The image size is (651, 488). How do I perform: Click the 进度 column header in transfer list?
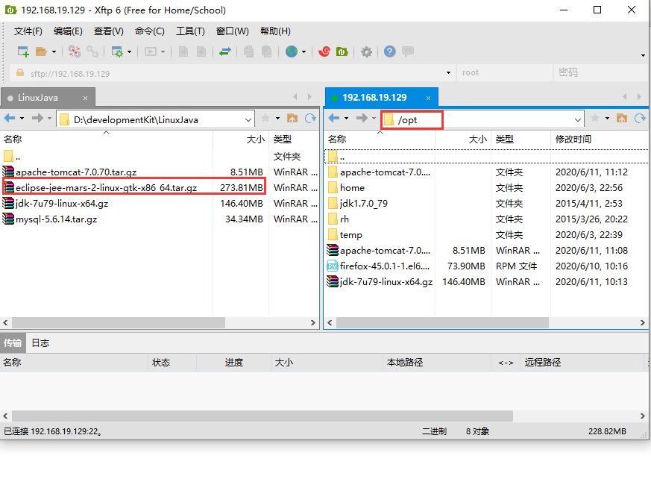pos(233,362)
